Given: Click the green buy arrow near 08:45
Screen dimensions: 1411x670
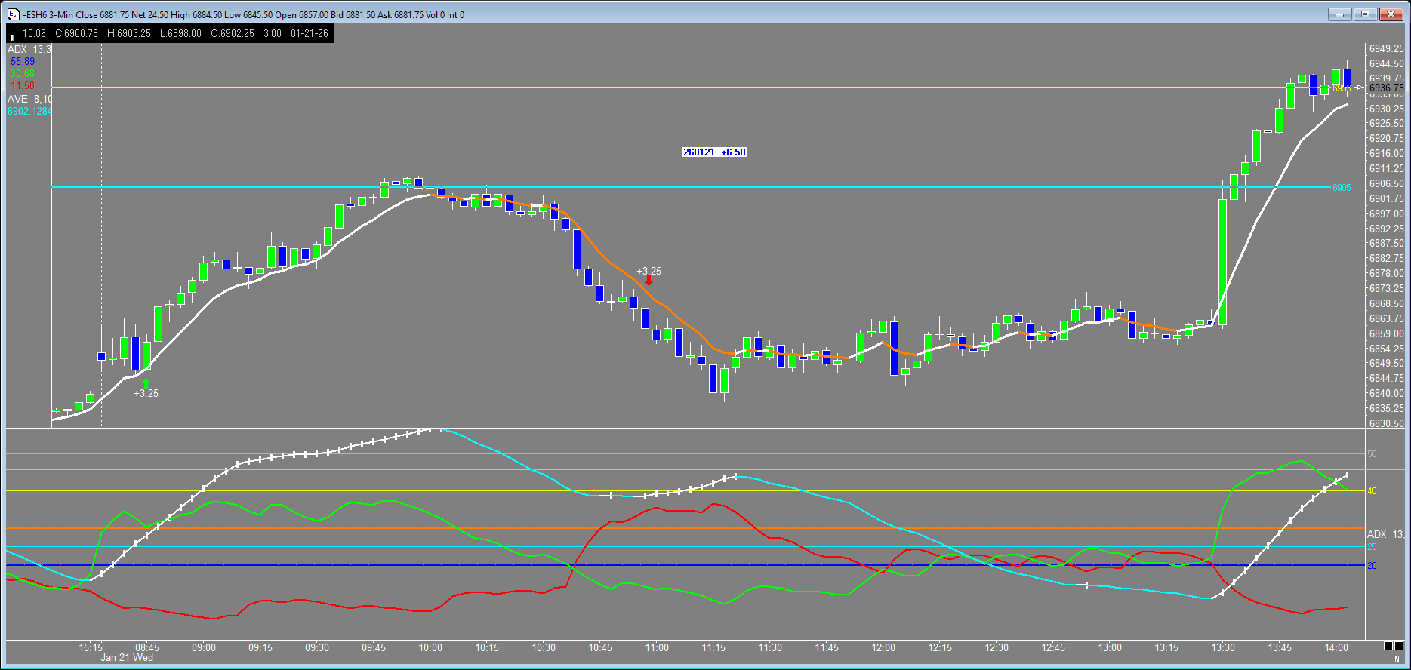Looking at the screenshot, I should point(146,383).
